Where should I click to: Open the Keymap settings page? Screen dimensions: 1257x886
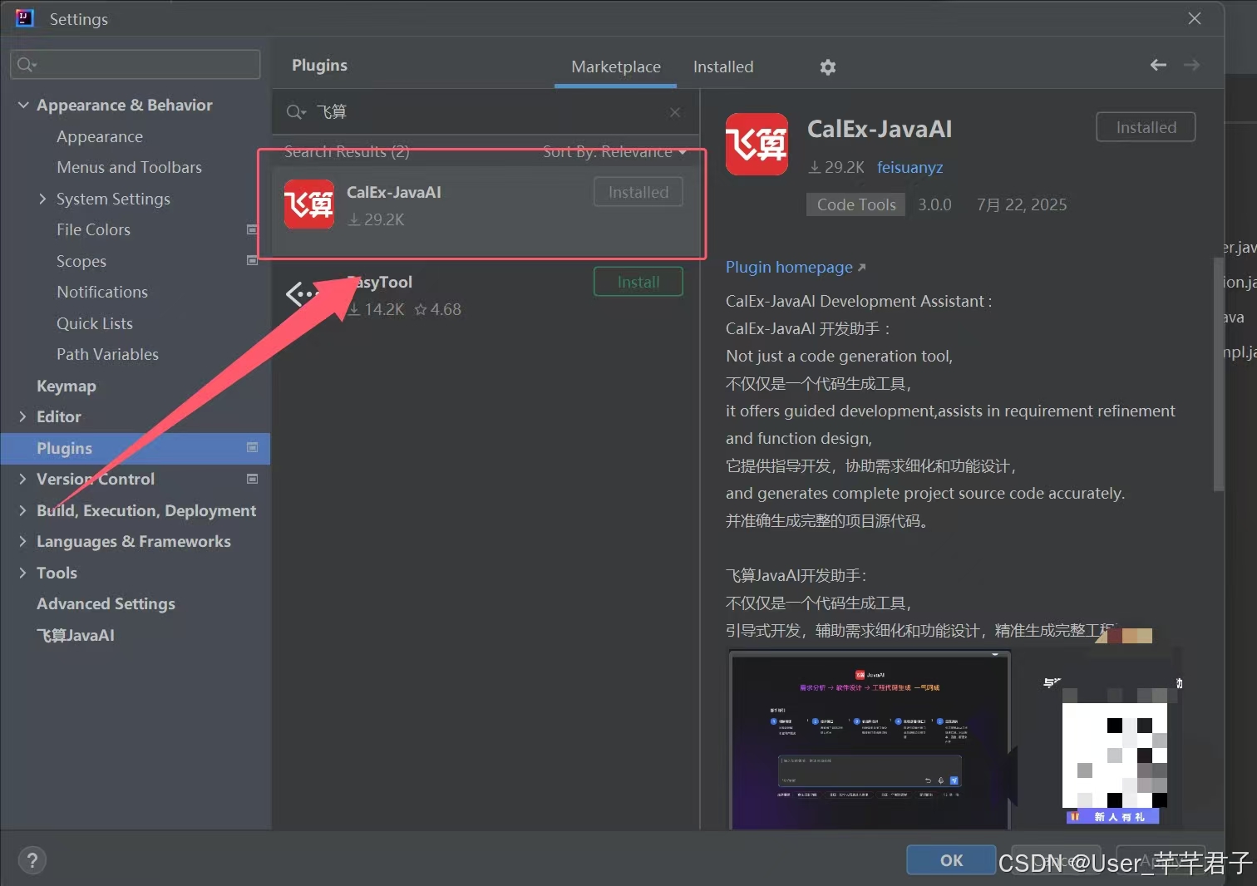67,386
